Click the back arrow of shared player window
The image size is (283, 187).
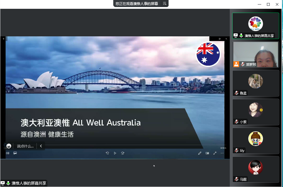coord(4,39)
